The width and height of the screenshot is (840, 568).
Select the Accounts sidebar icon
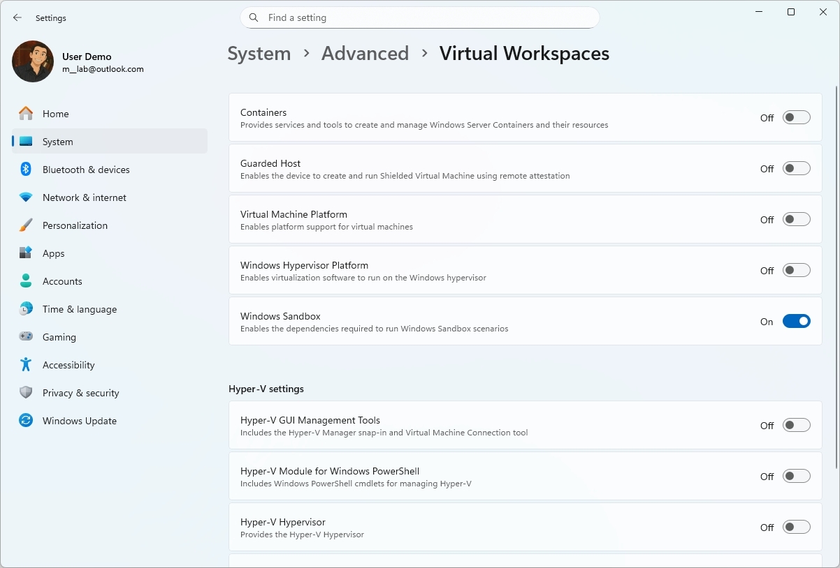coord(26,281)
